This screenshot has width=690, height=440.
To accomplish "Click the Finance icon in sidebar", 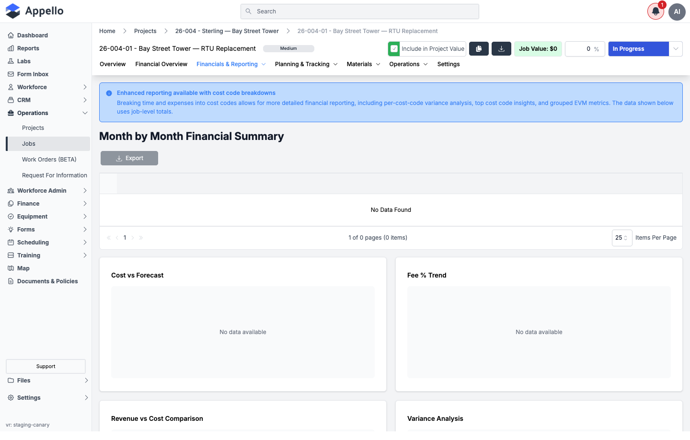I will coord(11,204).
